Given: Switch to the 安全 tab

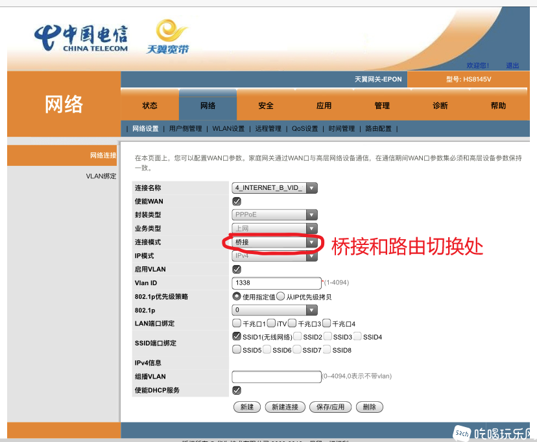Looking at the screenshot, I should click(x=266, y=106).
